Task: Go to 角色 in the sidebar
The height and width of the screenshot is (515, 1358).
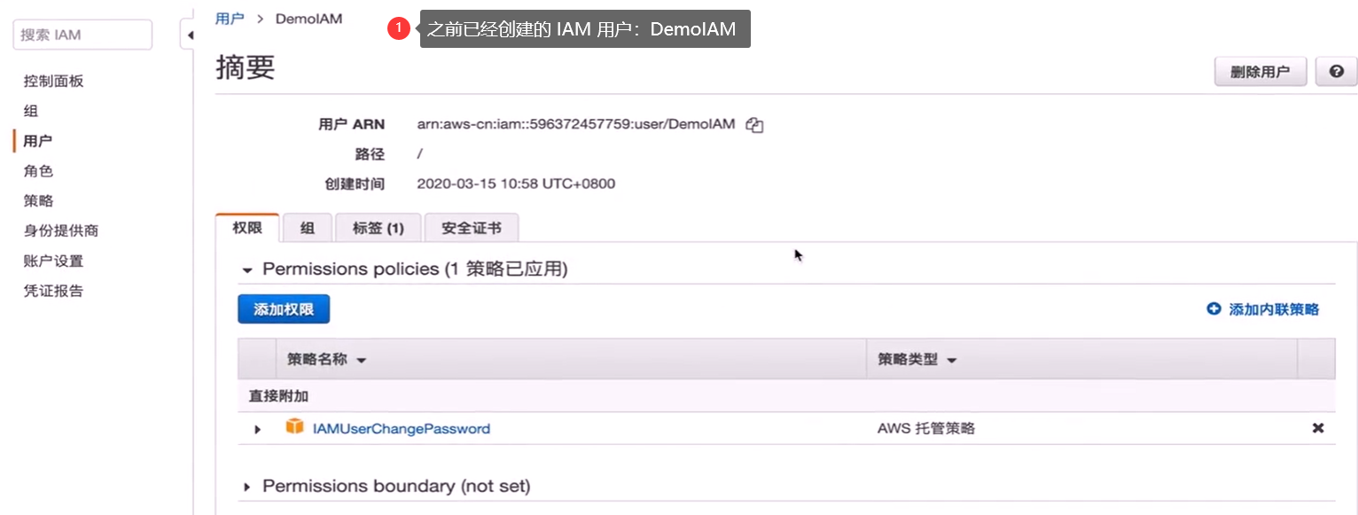Action: pyautogui.click(x=39, y=171)
